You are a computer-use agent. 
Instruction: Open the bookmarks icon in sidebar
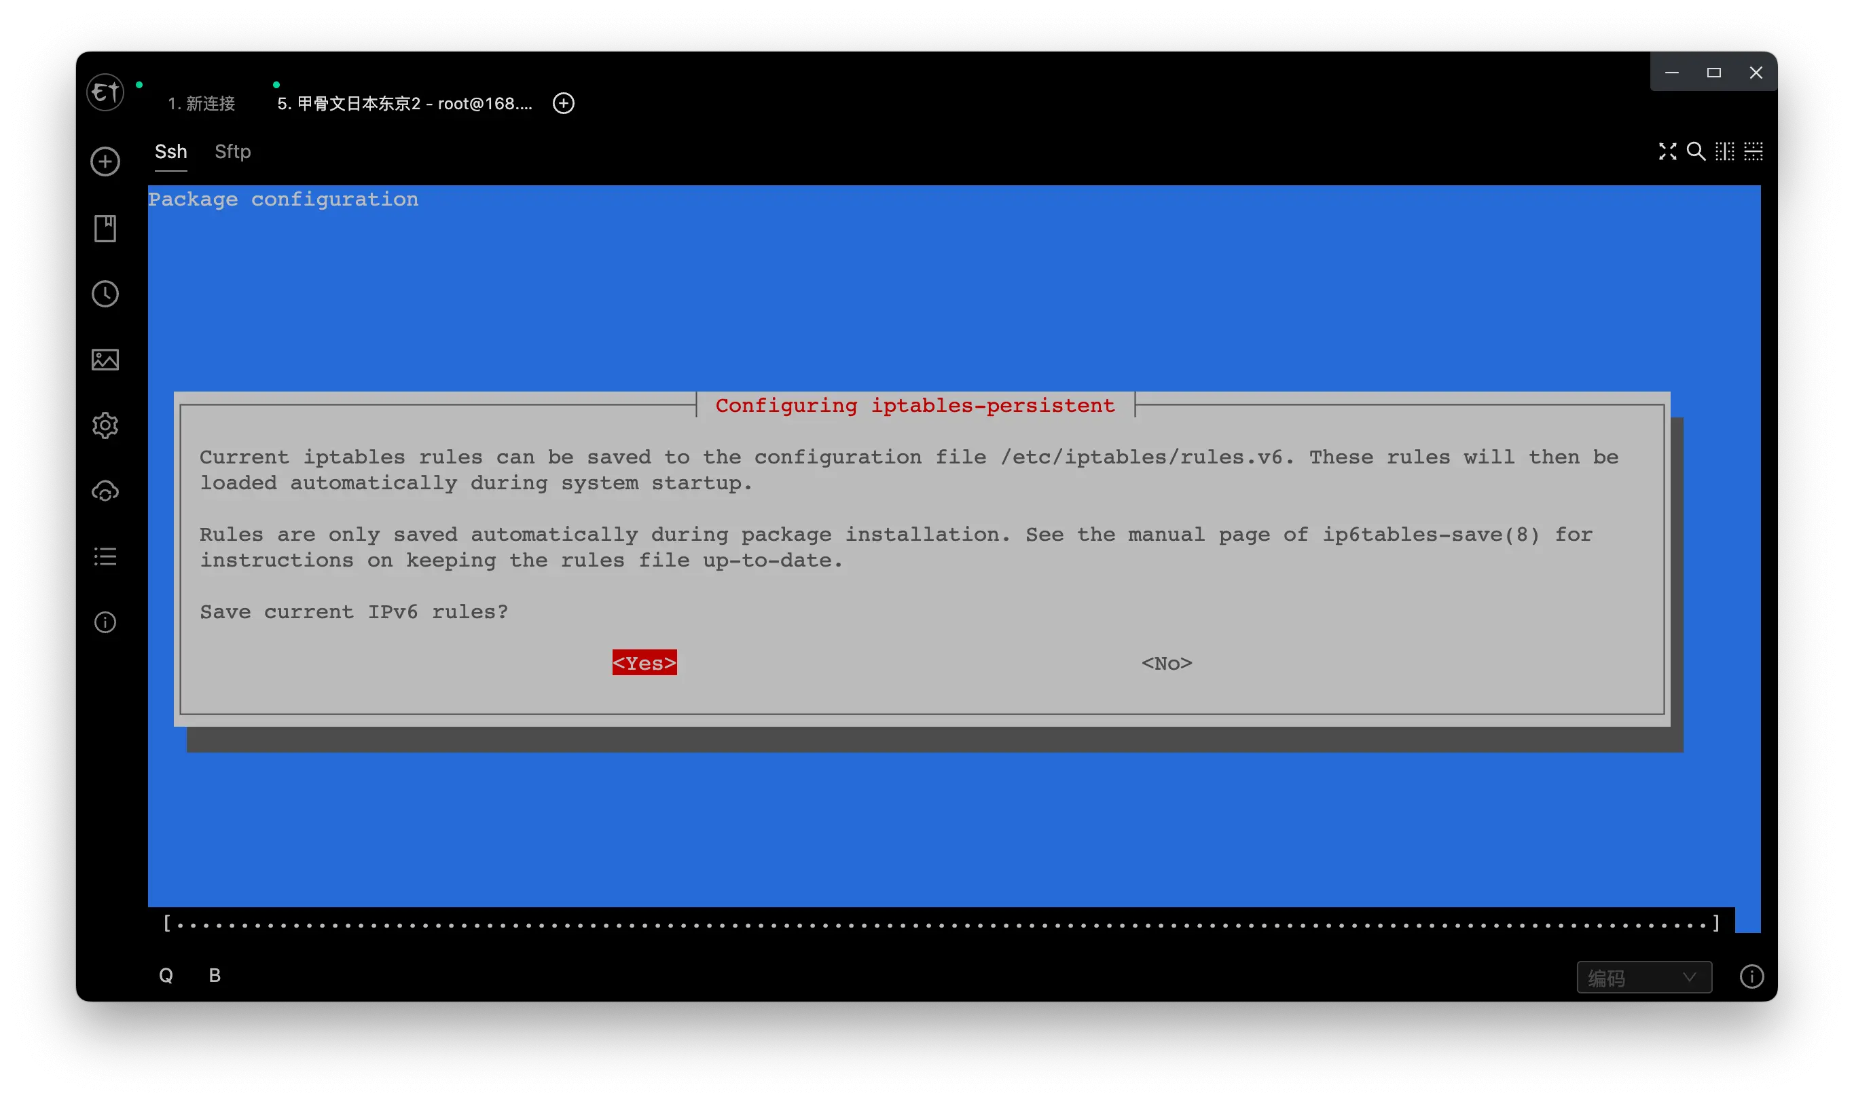tap(105, 228)
